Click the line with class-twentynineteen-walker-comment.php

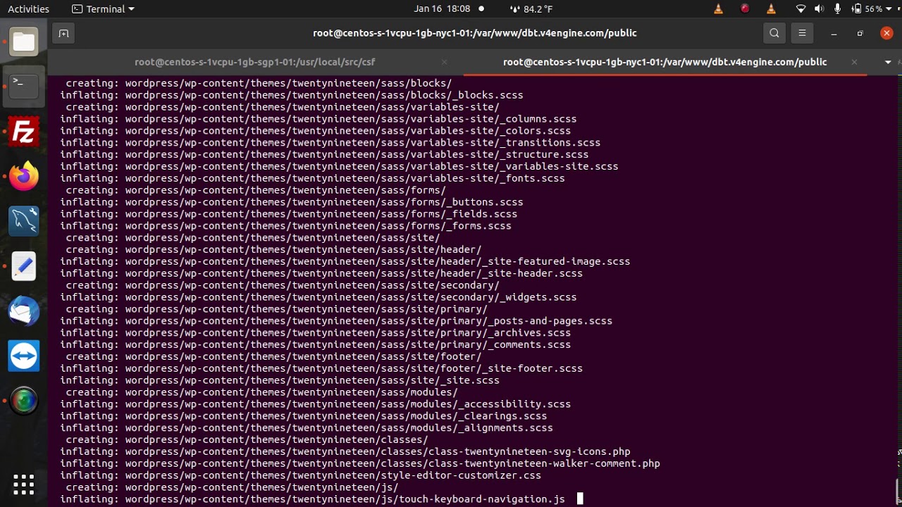pos(360,464)
